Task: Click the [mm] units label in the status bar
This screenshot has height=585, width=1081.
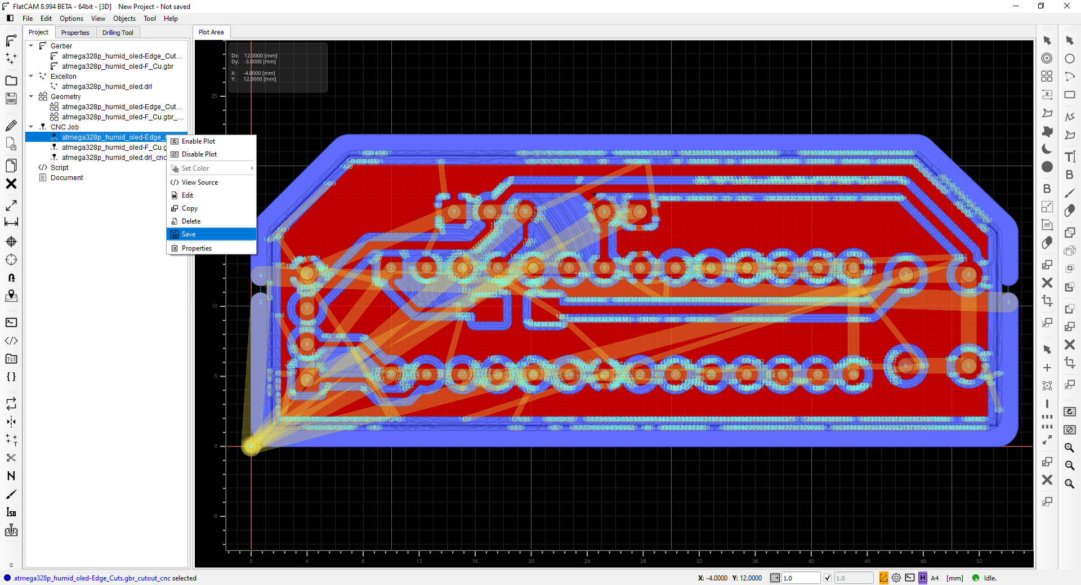Action: point(955,578)
